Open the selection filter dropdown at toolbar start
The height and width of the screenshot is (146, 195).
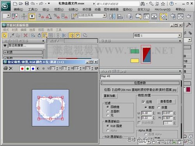(x=9, y=16)
